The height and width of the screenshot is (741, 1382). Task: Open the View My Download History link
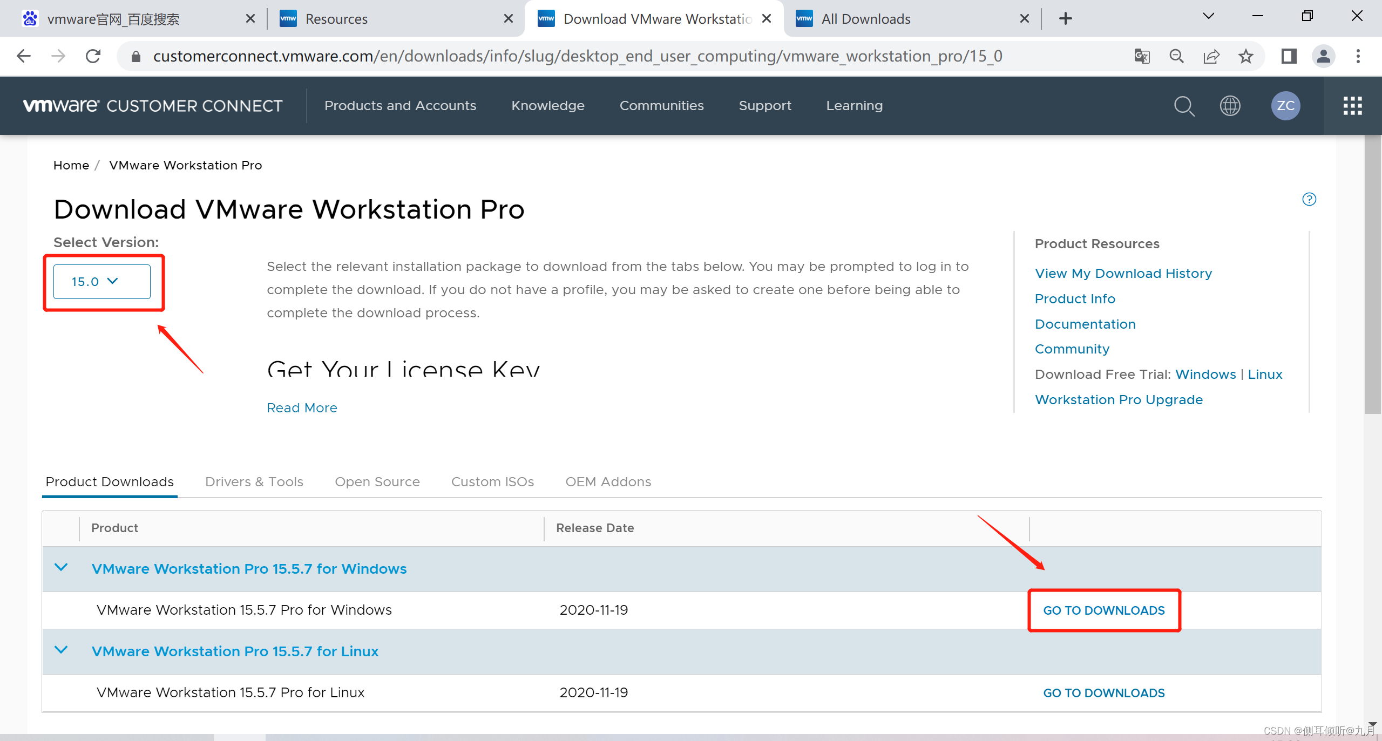(x=1123, y=274)
